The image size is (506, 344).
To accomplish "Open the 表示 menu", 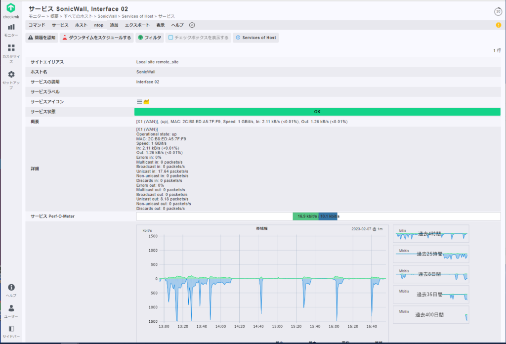I will (x=161, y=25).
